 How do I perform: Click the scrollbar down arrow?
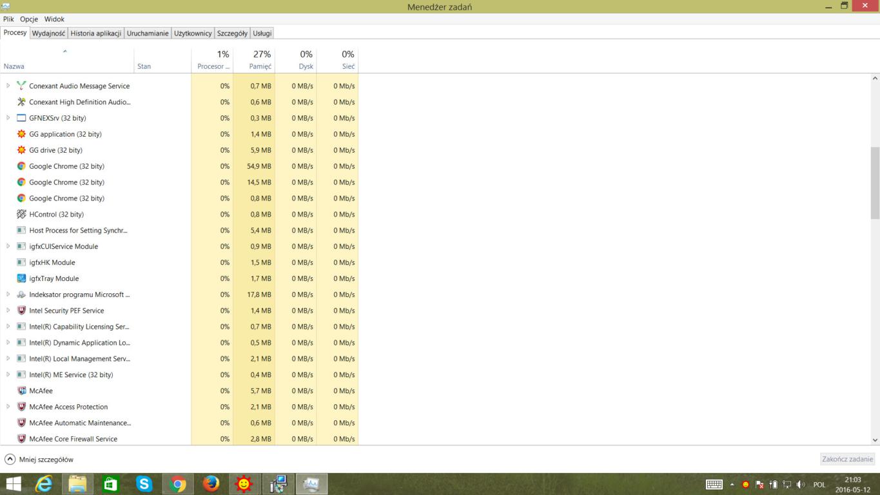click(875, 440)
